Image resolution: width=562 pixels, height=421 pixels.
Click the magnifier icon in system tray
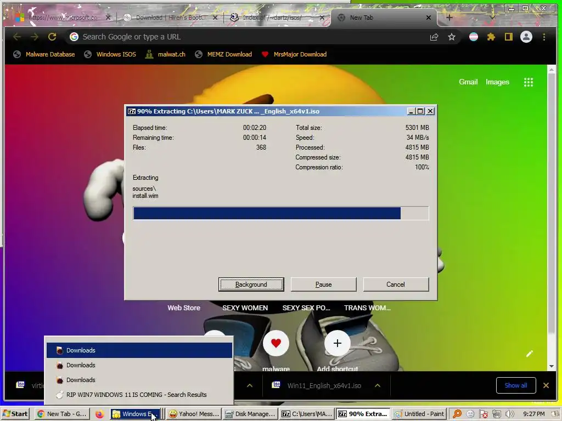[x=457, y=414]
